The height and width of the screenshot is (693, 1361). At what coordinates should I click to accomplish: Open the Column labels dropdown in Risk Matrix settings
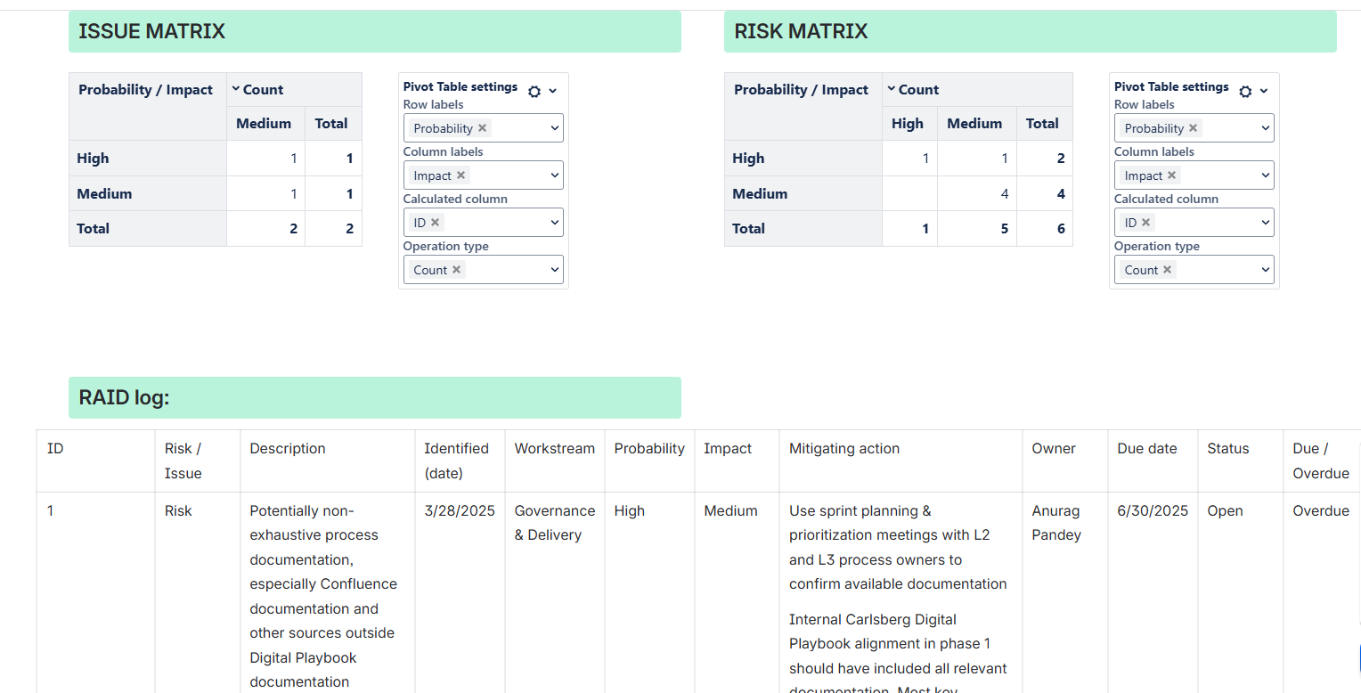pos(1267,175)
